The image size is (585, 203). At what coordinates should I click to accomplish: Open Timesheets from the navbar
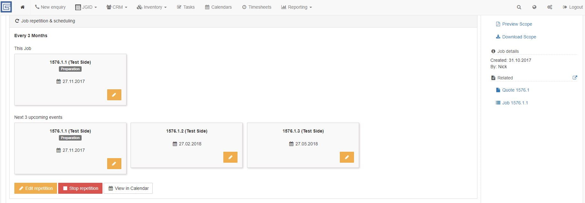[257, 7]
